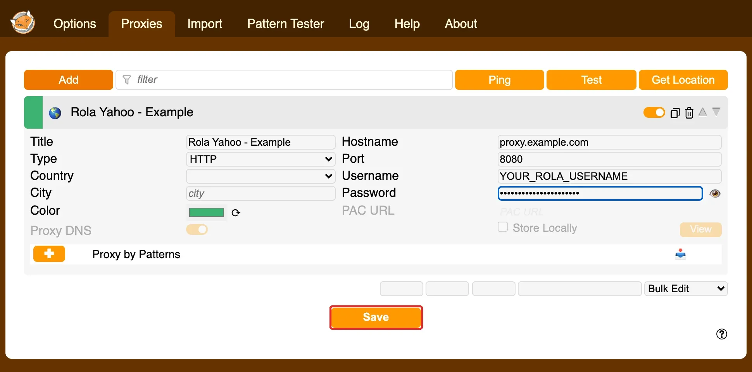Duplicate the Rola Yahoo proxy

pyautogui.click(x=675, y=113)
